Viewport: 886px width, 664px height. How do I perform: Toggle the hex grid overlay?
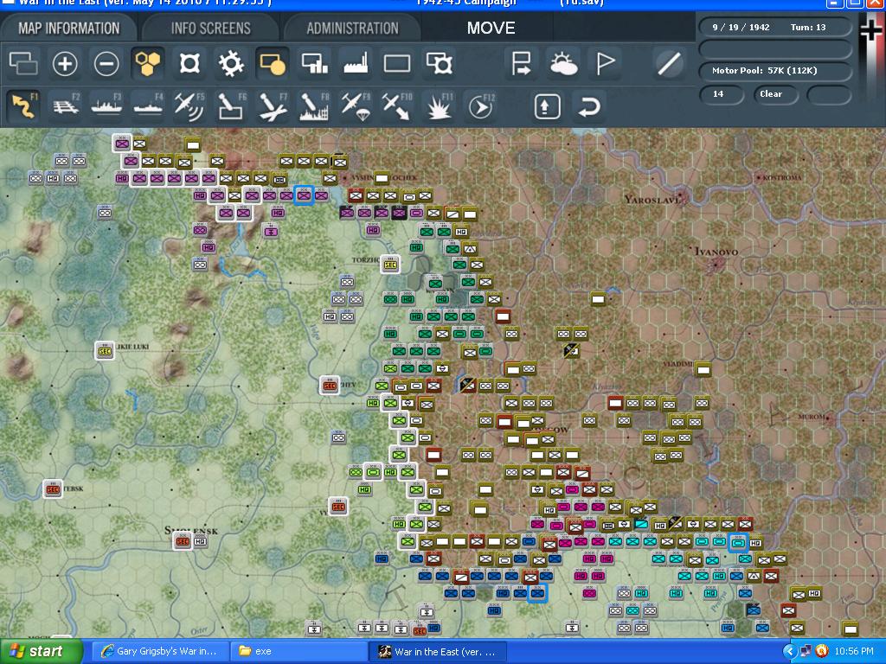click(x=149, y=63)
